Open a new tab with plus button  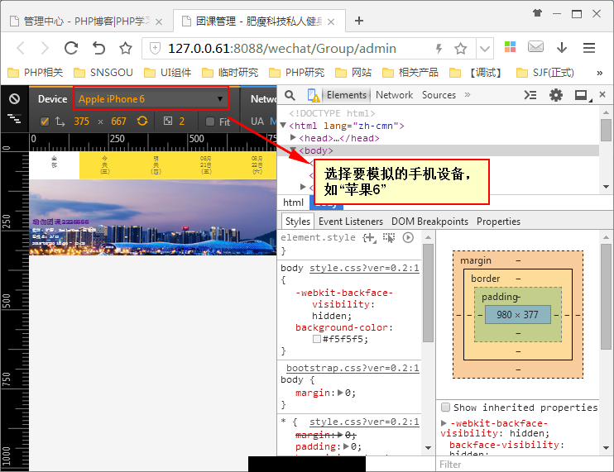pyautogui.click(x=359, y=21)
